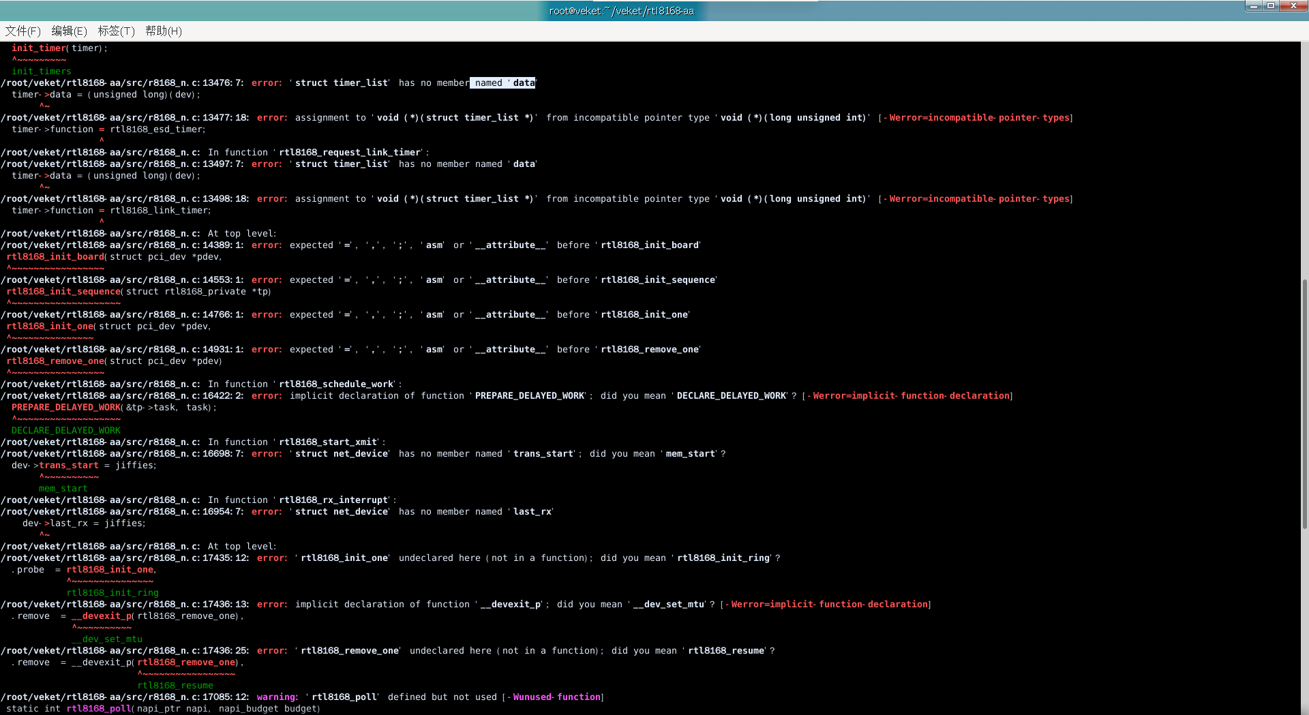Viewport: 1309px width, 715px height.
Task: Click text dev->last_rx = jiffies;
Action: 84,523
